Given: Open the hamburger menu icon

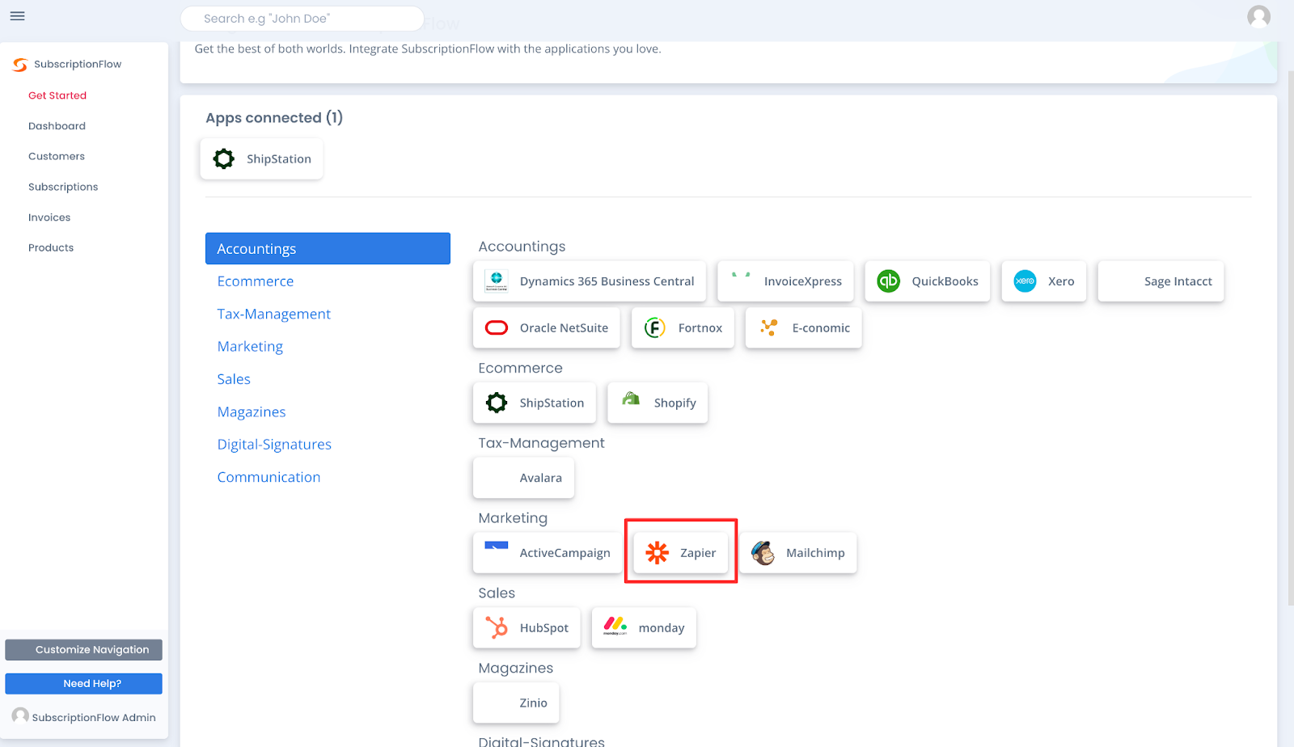Looking at the screenshot, I should [17, 16].
